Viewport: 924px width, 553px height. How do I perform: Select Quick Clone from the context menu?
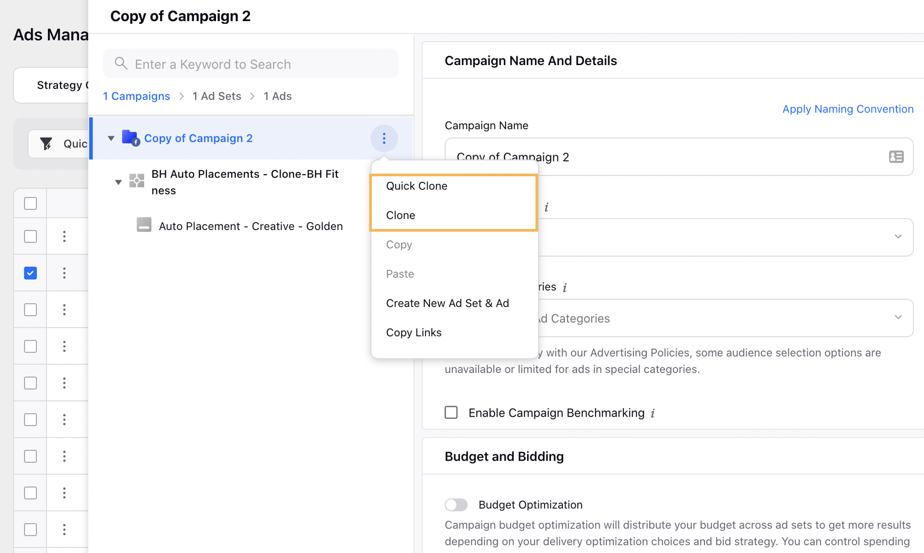[417, 186]
